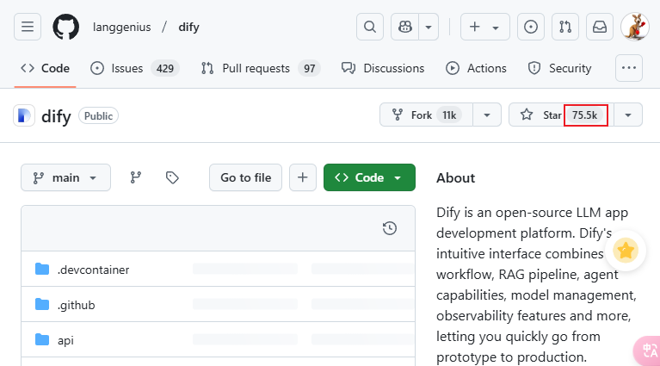Viewport: 660px width, 366px height.
Task: Open GitHub Copilot chat icon
Action: tap(404, 27)
